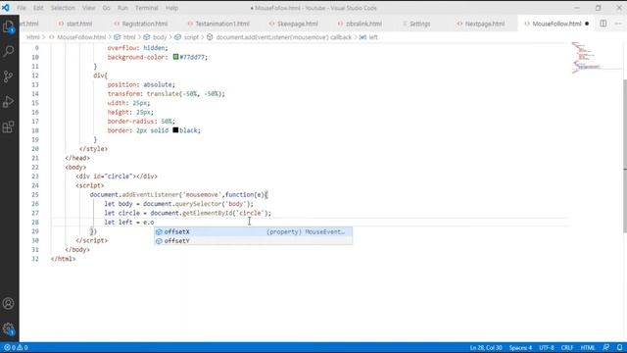Click the Split Editor icon
Screen dimensions: 627x353
click(x=603, y=24)
